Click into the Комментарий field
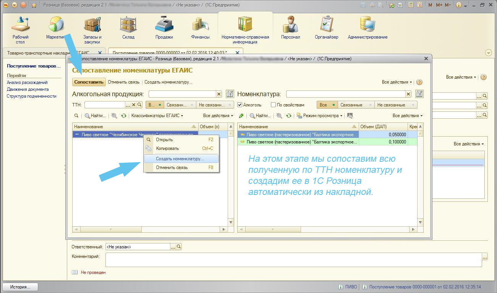The height and width of the screenshot is (293, 497). pos(293,260)
